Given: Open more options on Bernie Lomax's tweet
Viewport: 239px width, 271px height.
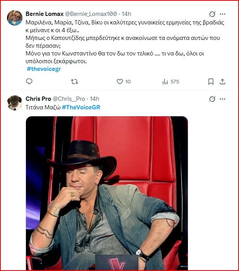Looking at the screenshot, I should pos(222,14).
